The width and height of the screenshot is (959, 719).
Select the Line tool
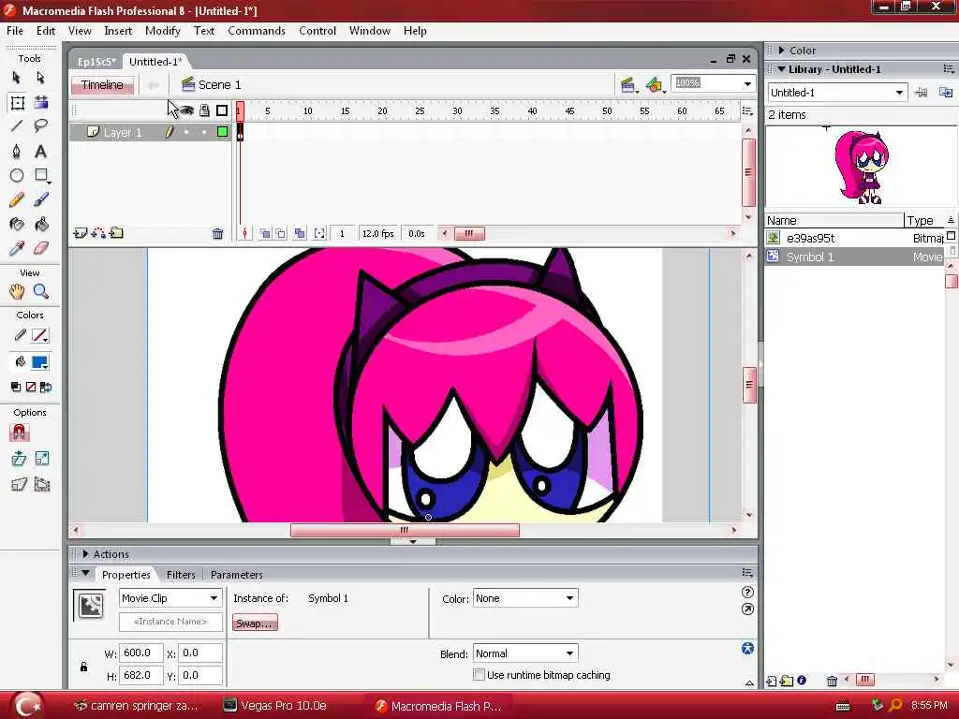click(17, 126)
